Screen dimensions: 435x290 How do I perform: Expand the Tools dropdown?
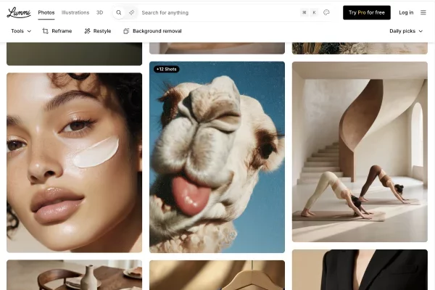pyautogui.click(x=21, y=31)
